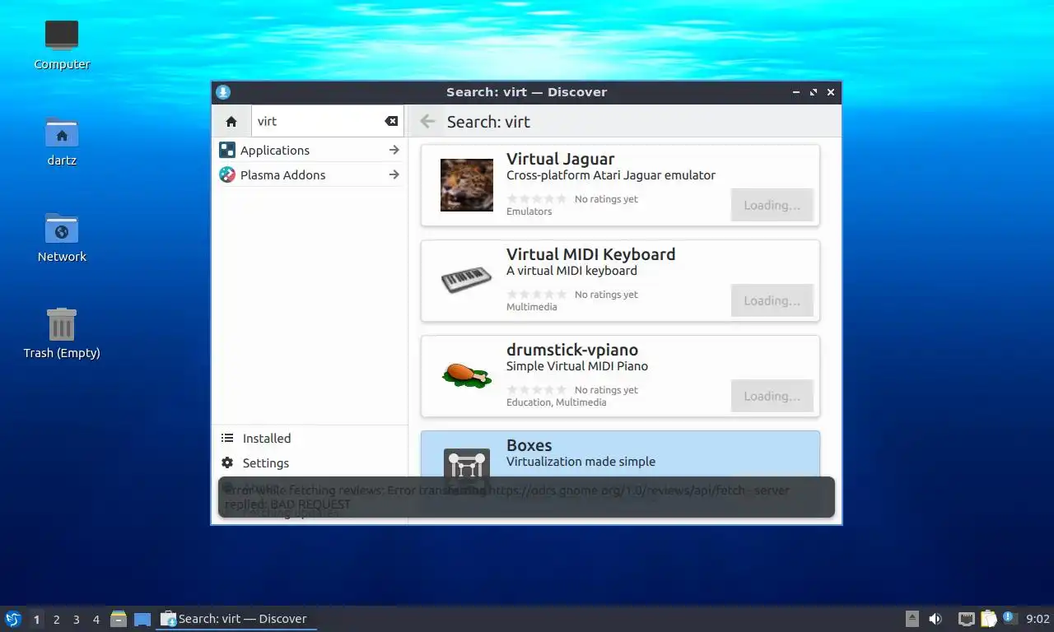
Task: Click the Installed list icon
Action: 227,439
